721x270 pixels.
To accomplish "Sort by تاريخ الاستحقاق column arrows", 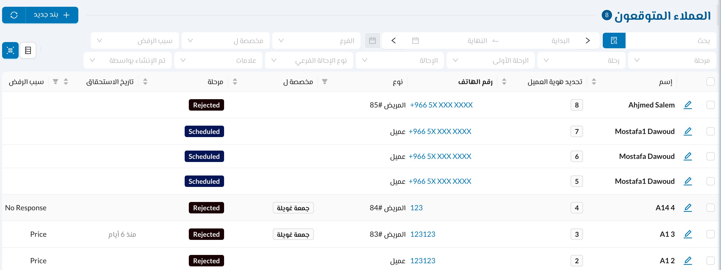I will click(145, 82).
